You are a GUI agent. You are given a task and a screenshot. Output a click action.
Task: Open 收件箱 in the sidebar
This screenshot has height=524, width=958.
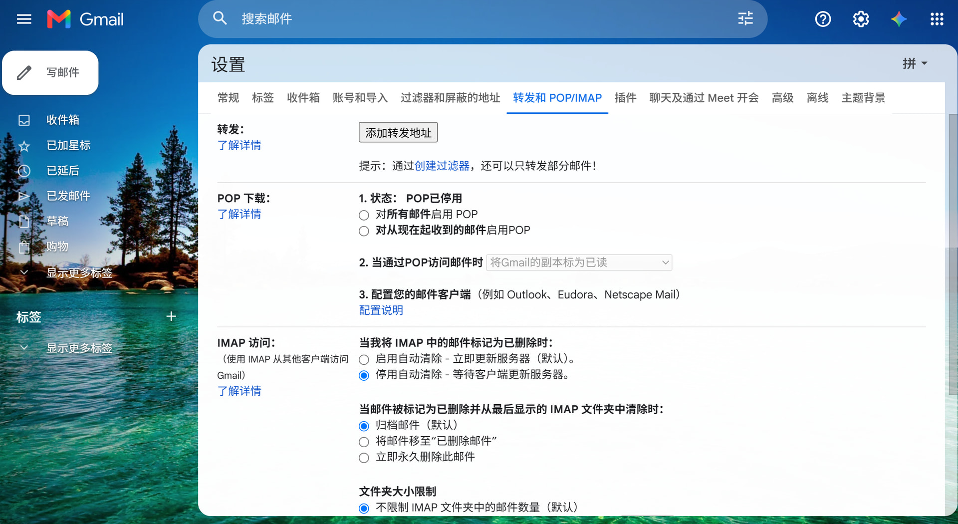(x=63, y=120)
